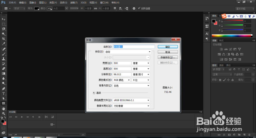Open the Character panel icon
The image size is (256, 138).
coord(207,34)
